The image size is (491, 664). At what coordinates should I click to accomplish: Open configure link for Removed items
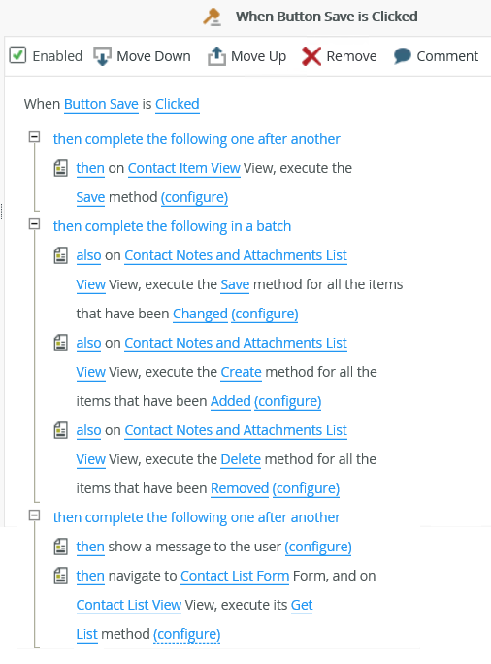(x=306, y=488)
